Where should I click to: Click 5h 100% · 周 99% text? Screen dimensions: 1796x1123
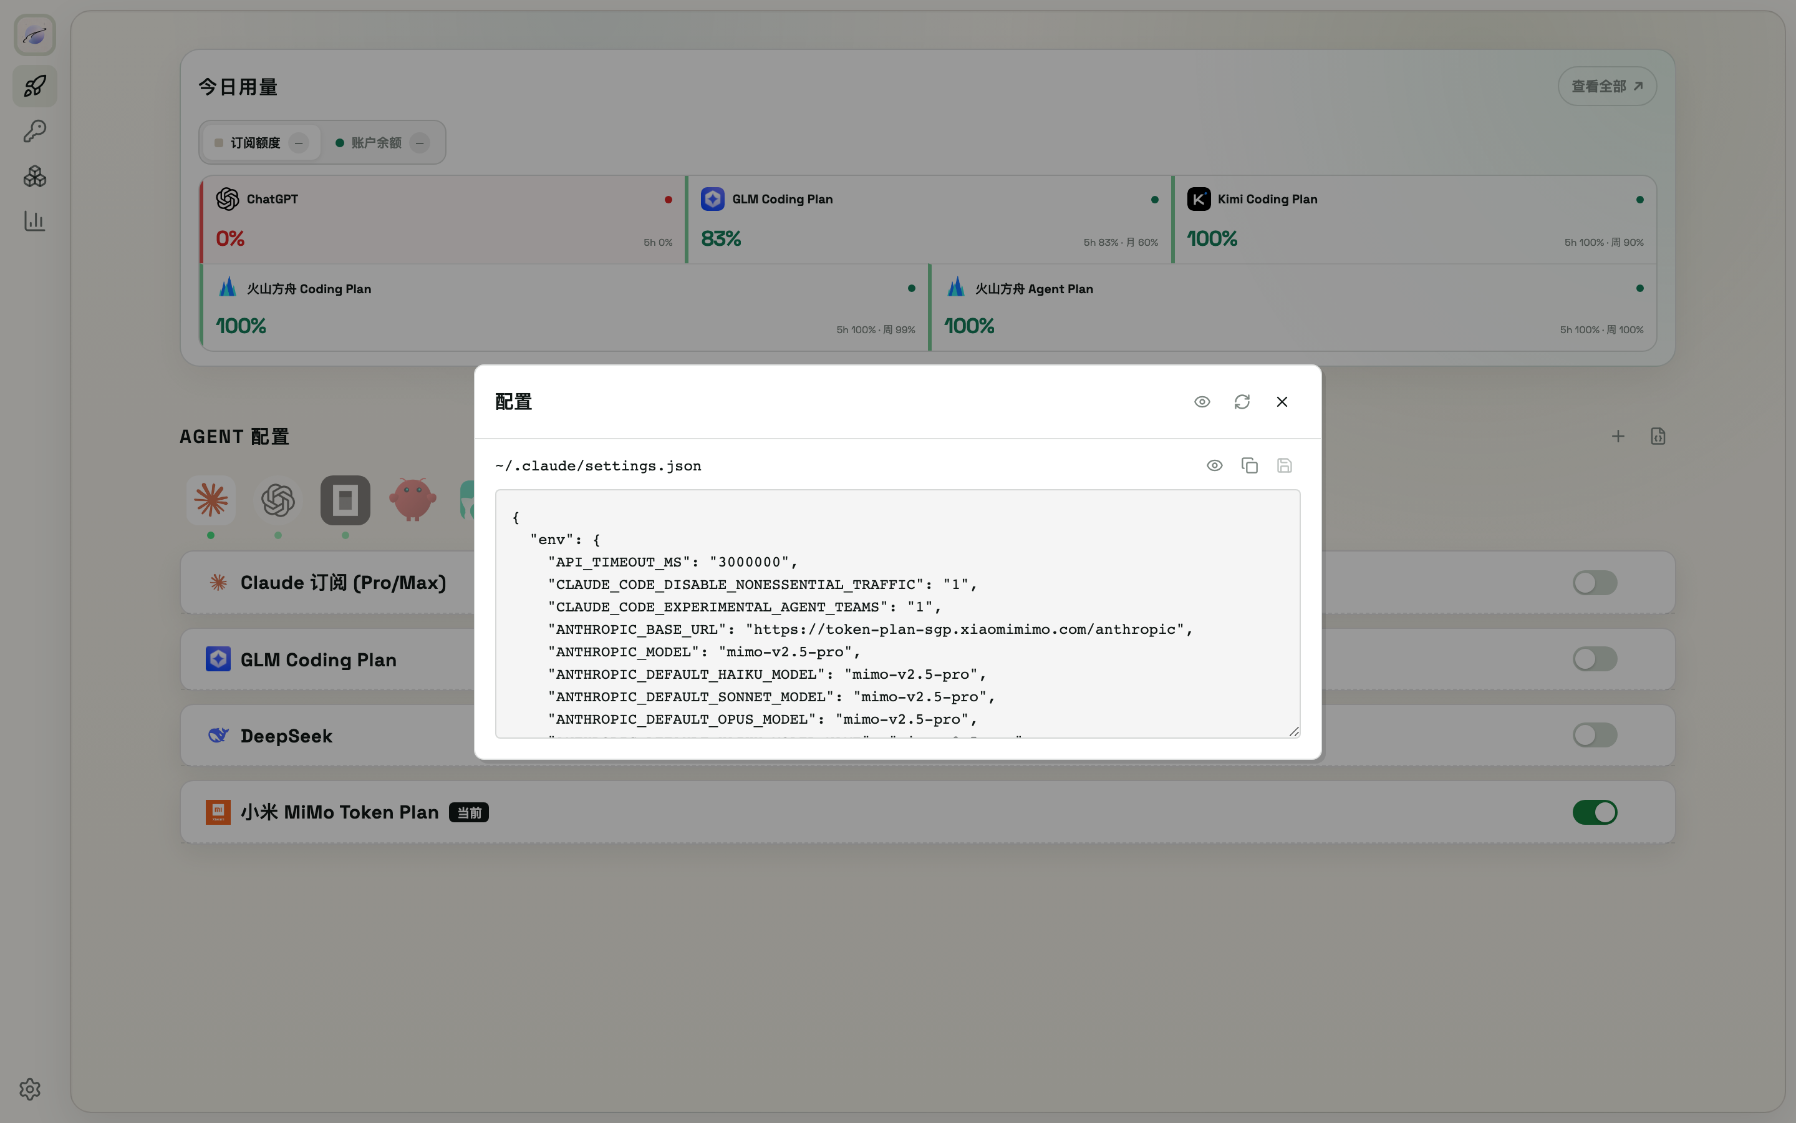pyautogui.click(x=876, y=330)
